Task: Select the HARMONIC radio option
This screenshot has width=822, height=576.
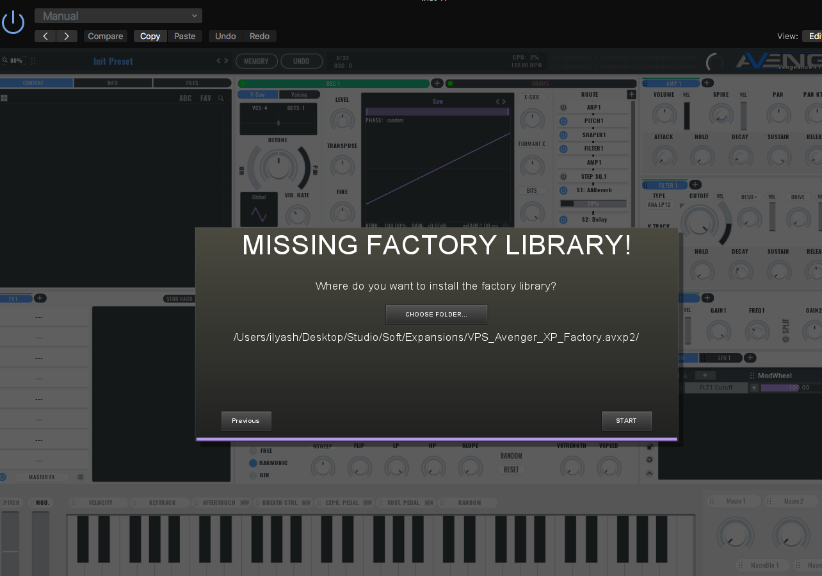Action: tap(253, 463)
